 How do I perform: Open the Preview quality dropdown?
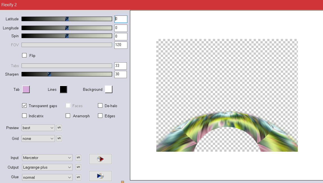38,128
